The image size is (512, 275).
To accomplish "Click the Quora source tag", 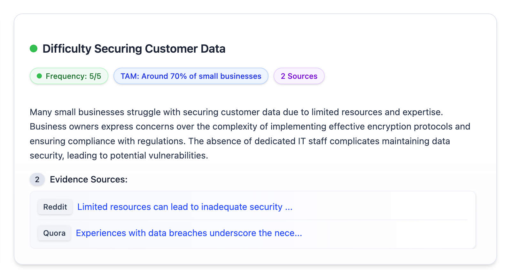I will click(x=54, y=233).
